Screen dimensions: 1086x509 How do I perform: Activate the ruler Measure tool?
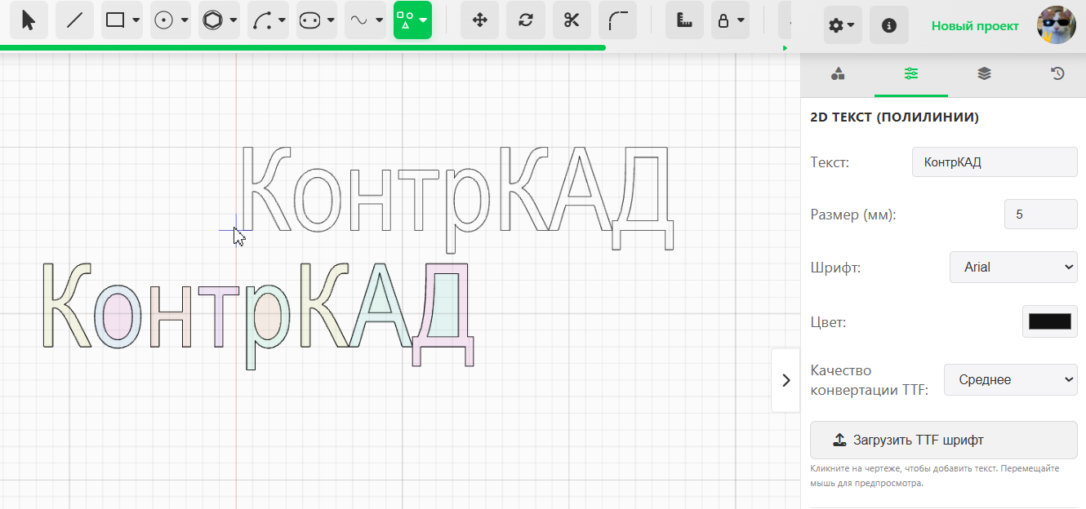[x=684, y=20]
